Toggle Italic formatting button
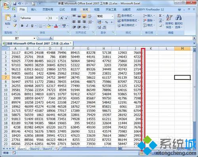198x157 pixels. [x=27, y=26]
